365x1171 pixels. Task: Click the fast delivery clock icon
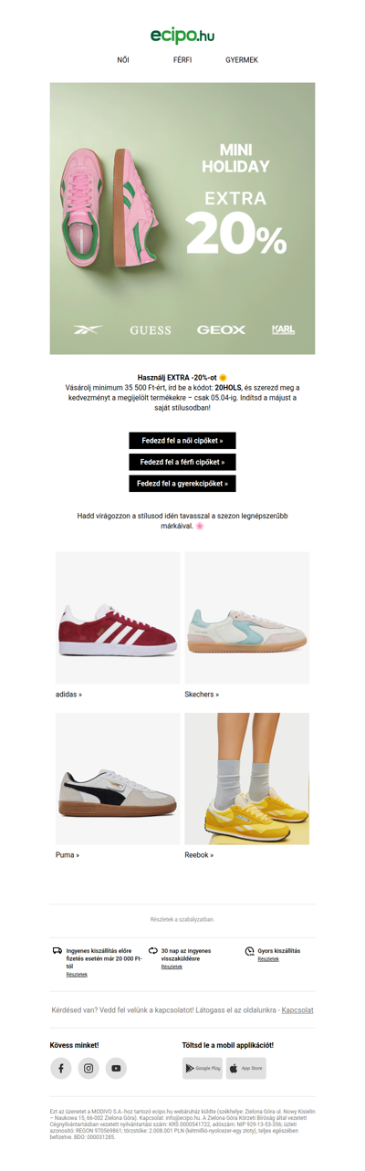click(x=250, y=951)
